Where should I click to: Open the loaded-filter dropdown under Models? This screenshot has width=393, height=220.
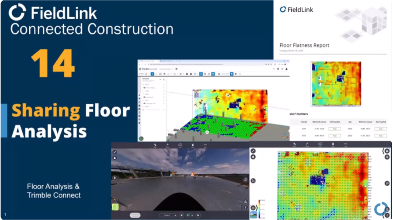[x=148, y=81]
